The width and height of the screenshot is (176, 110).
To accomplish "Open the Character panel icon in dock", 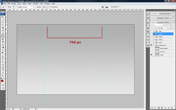I will 148,37.
